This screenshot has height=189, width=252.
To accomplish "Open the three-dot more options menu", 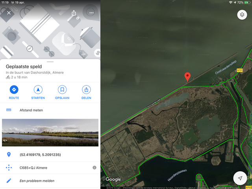I will (x=91, y=13).
